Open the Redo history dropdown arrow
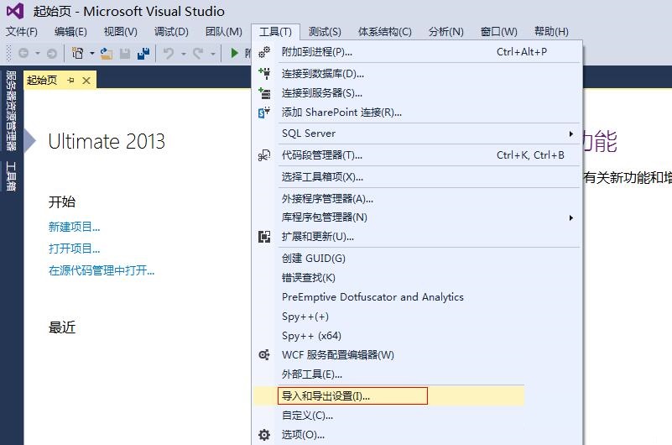The height and width of the screenshot is (445, 672). (212, 54)
